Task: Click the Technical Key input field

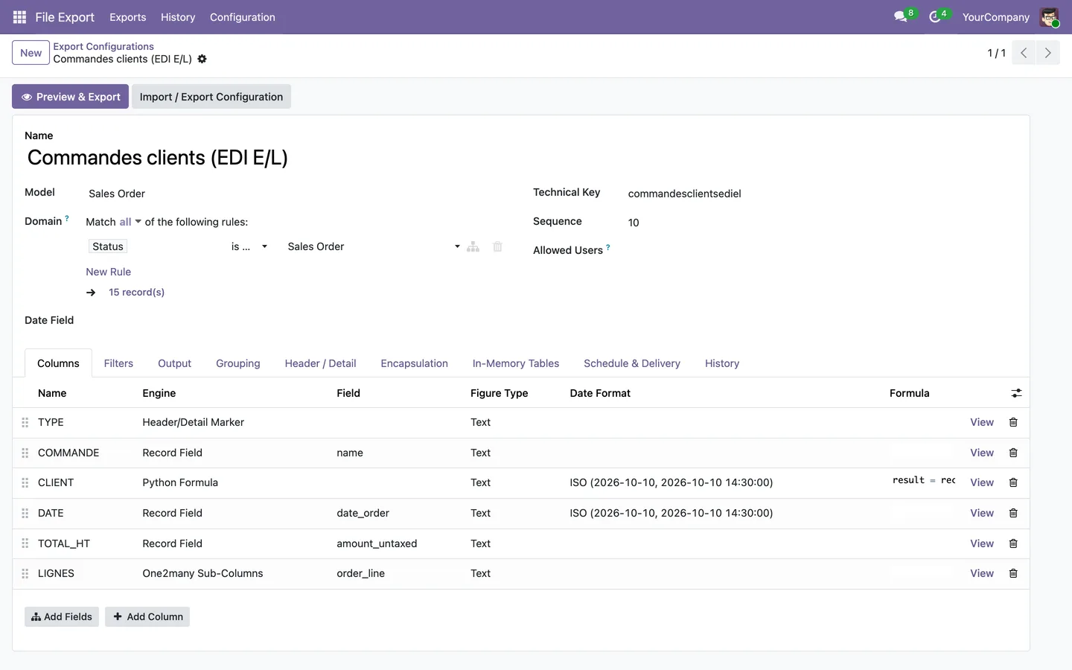Action: click(823, 194)
